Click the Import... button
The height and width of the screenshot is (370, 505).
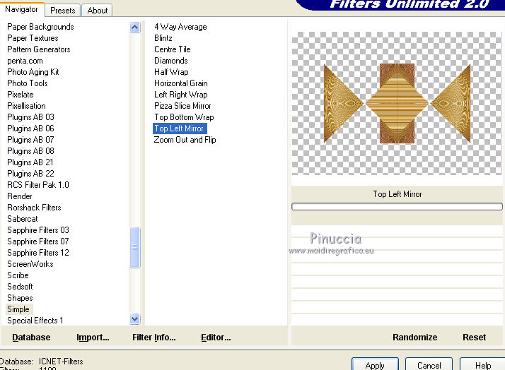click(x=93, y=338)
